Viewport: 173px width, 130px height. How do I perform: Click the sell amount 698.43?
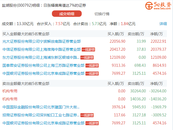tap(140, 65)
